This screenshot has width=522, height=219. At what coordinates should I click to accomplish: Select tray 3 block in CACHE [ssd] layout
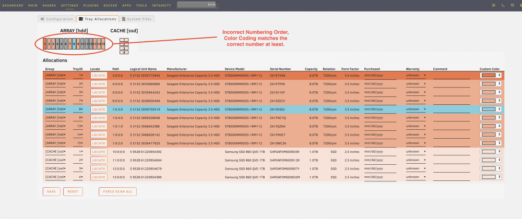(x=124, y=48)
